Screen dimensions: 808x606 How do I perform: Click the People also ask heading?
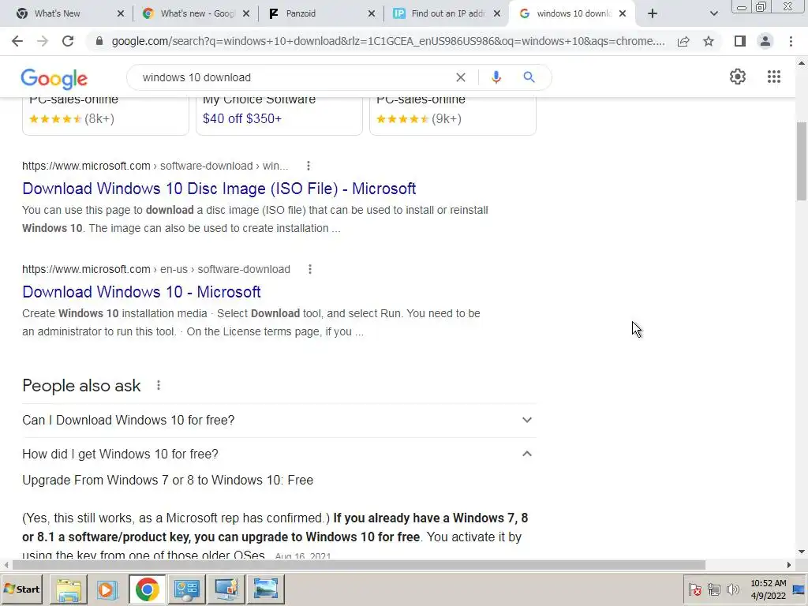(81, 385)
